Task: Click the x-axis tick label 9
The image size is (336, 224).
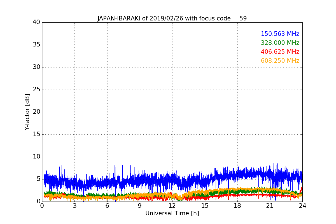Action: [140, 206]
